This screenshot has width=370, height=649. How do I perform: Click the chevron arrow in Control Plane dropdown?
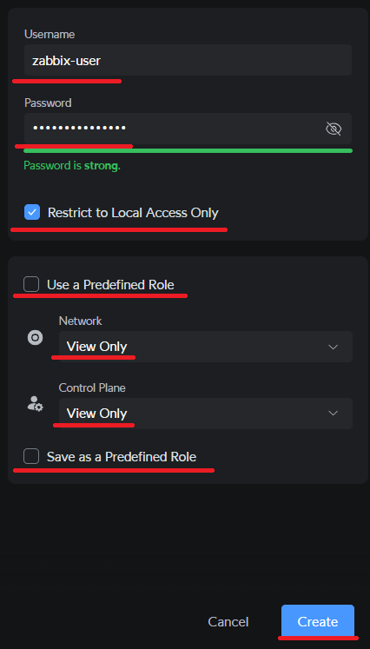tap(334, 413)
